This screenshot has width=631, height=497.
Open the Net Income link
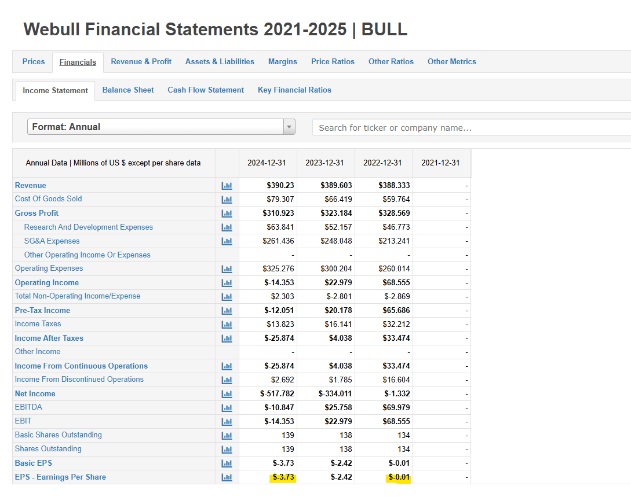(35, 393)
